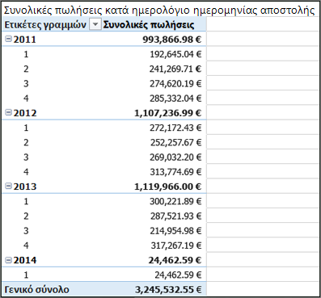Select the 2012 total 1,107,236.99 €
The image size is (321, 298).
click(x=168, y=113)
